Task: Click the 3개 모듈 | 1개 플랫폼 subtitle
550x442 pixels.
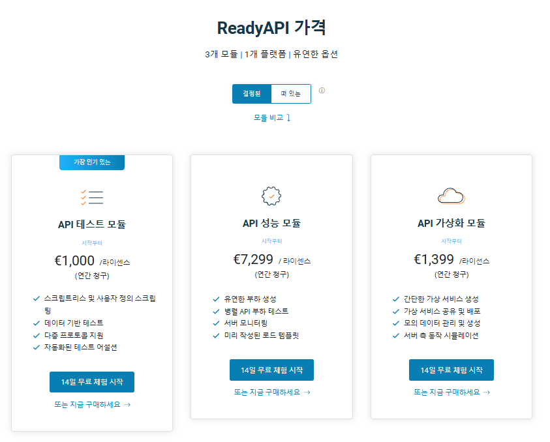Action: 271,54
